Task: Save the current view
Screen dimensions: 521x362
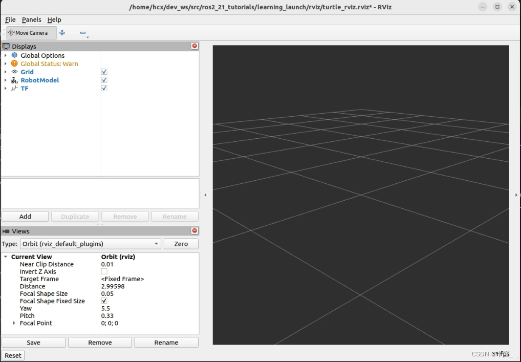Action: [x=34, y=343]
